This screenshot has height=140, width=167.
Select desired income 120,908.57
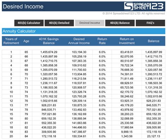click(79, 87)
